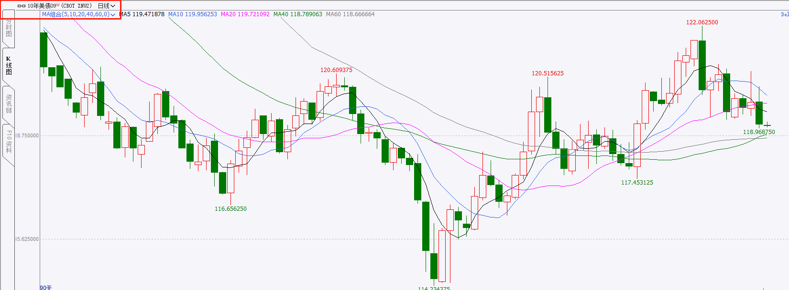The image size is (789, 290).
Task: Click the 118.968750 latest price label
Action: point(759,132)
